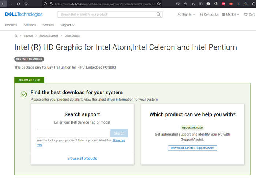Click Download & Install SupportAssist button
The height and width of the screenshot is (179, 256).
(192, 148)
